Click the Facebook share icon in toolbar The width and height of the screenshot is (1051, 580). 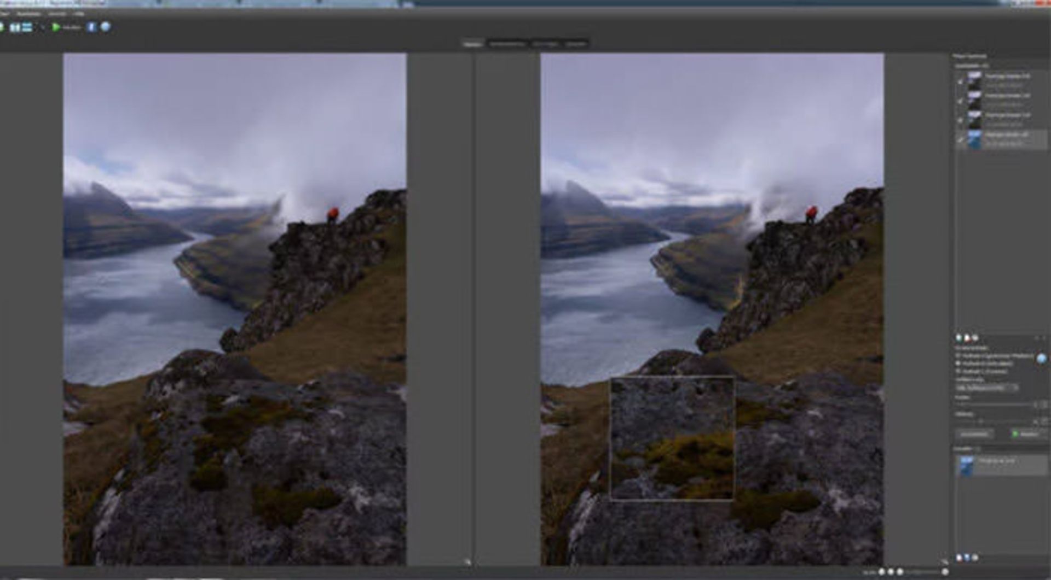[x=91, y=27]
